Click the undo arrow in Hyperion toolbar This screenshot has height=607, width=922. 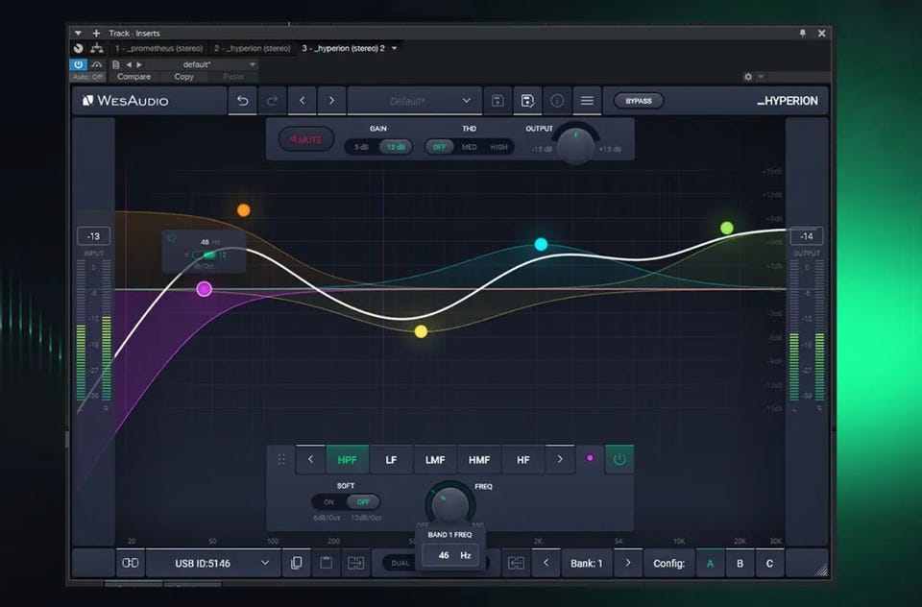coord(242,101)
